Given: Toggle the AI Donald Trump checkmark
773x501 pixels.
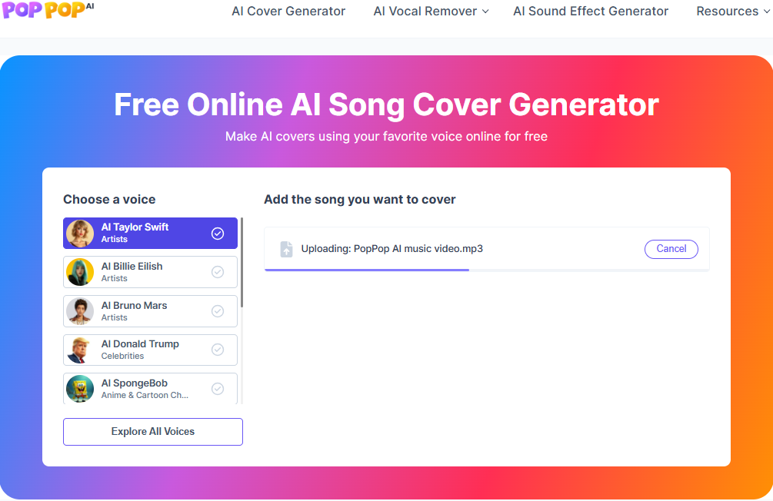Looking at the screenshot, I should (218, 350).
